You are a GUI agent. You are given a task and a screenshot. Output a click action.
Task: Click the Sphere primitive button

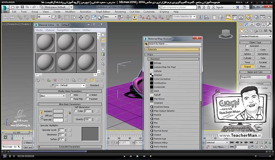(247, 54)
